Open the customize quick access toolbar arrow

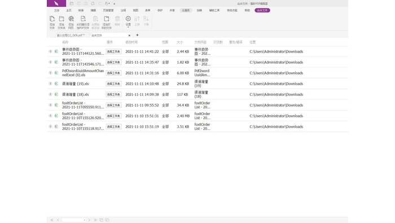pos(115,4)
